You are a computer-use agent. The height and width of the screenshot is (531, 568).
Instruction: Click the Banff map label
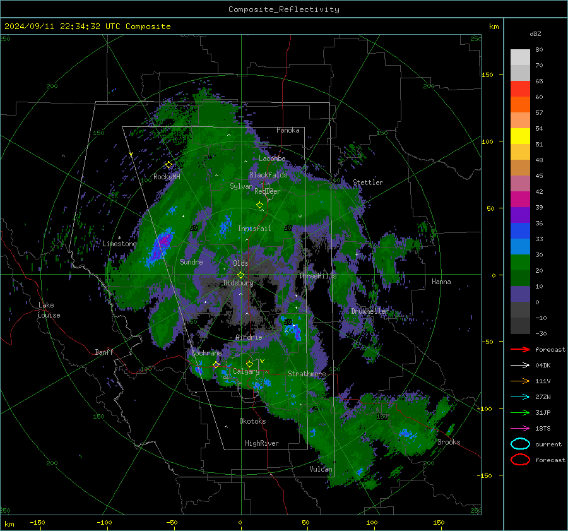point(104,352)
